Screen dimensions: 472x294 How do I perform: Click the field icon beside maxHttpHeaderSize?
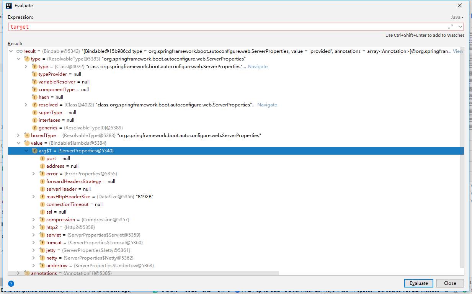[42, 197]
